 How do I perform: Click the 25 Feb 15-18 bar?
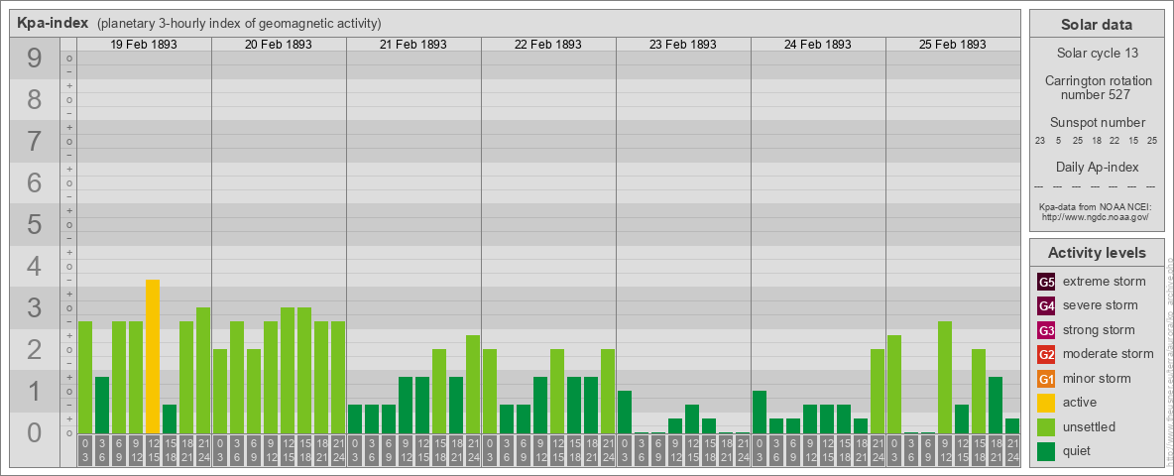[978, 392]
